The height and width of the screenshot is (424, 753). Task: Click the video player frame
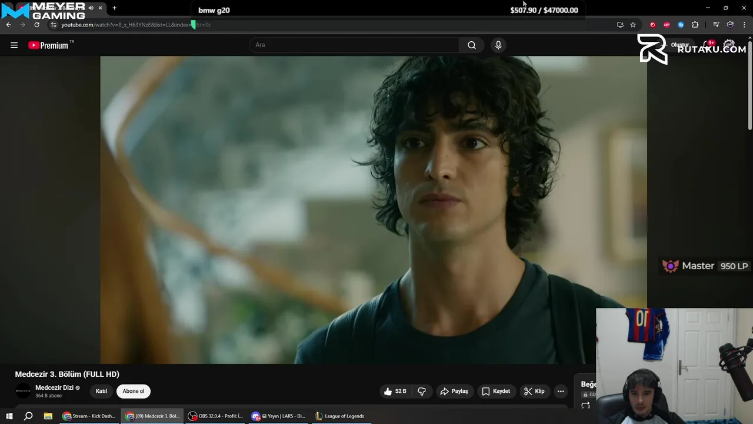tap(374, 210)
